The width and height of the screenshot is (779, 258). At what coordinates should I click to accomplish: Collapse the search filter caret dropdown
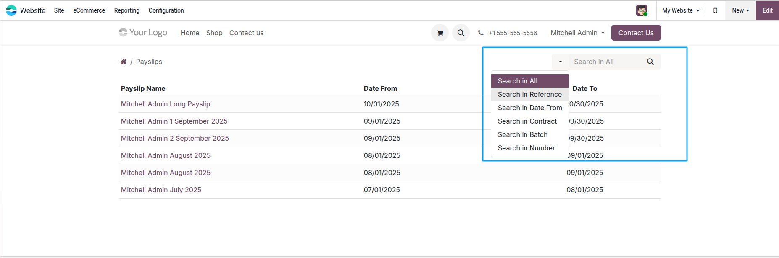pyautogui.click(x=560, y=62)
